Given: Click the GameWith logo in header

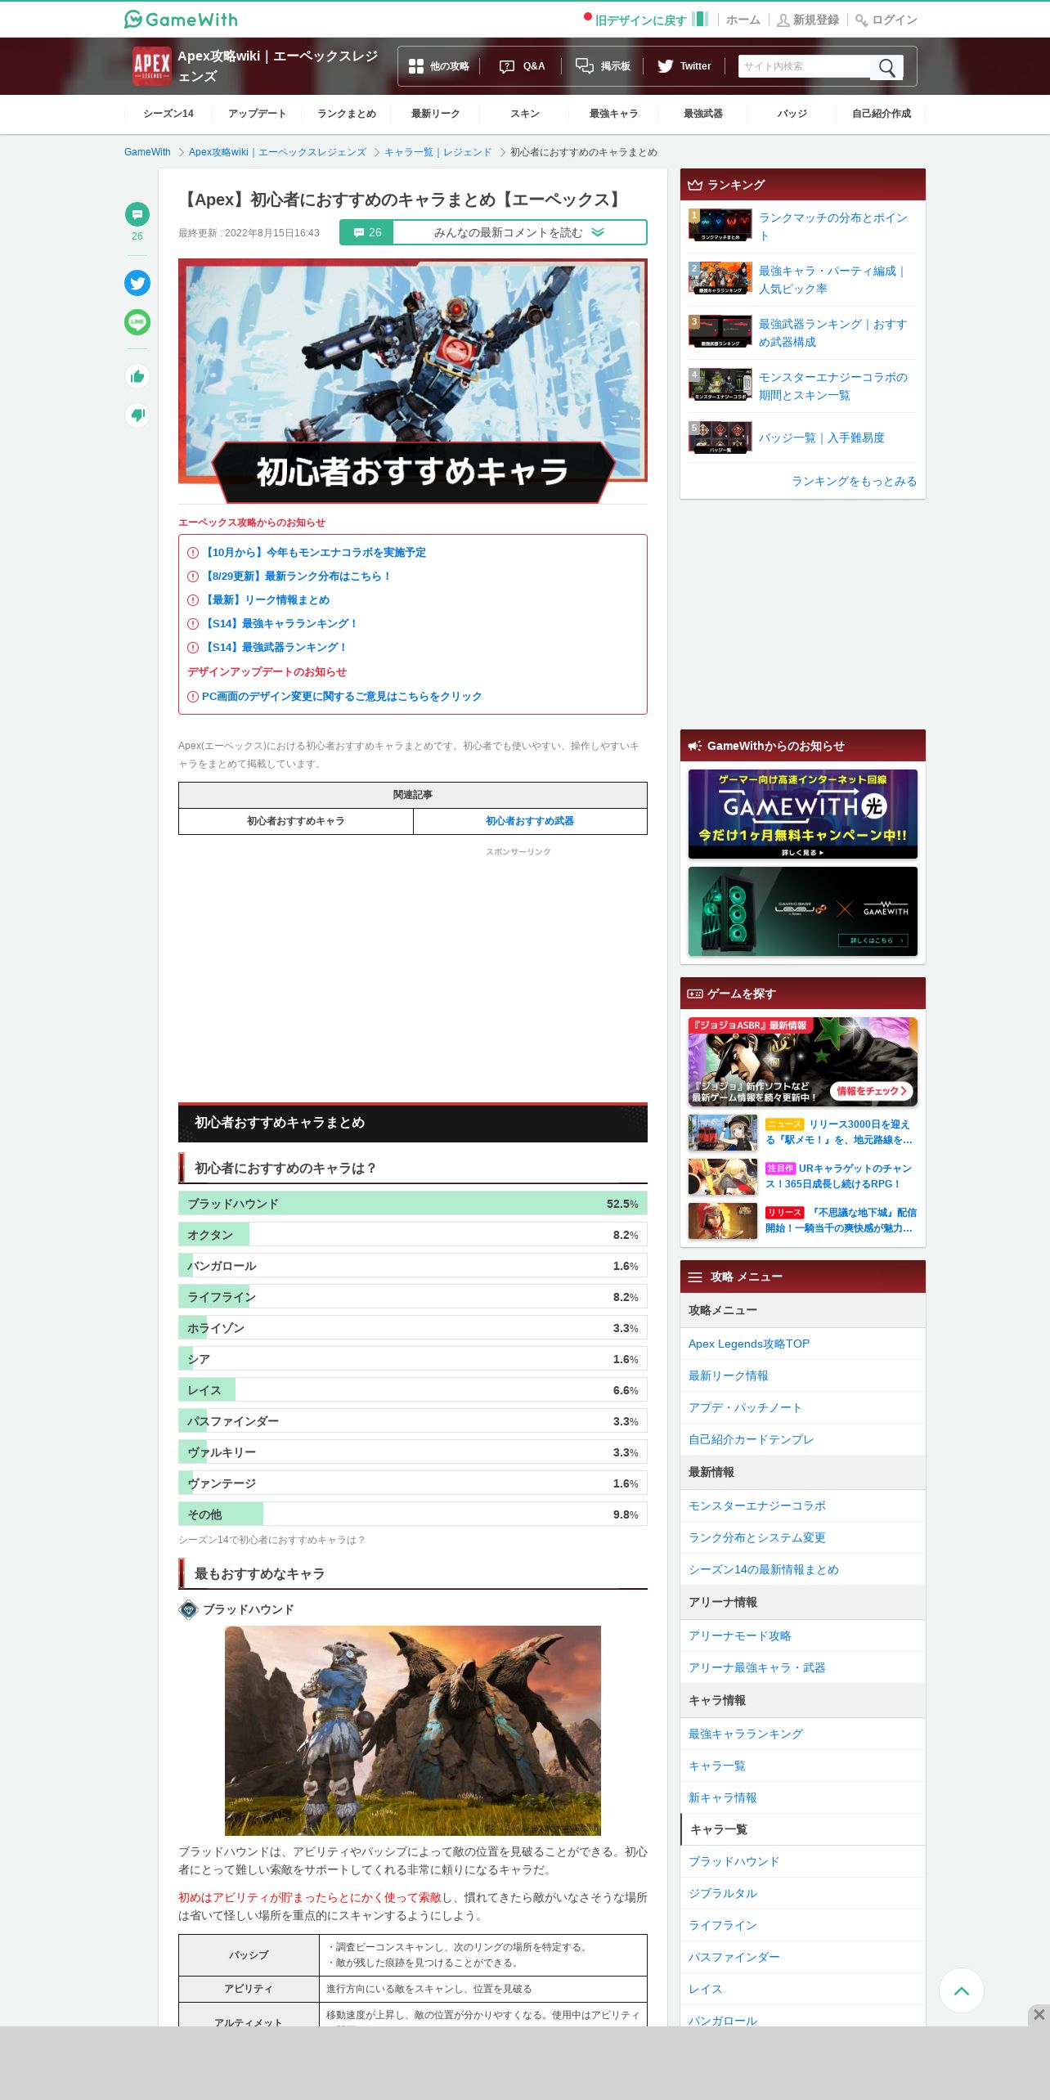Looking at the screenshot, I should point(181,19).
